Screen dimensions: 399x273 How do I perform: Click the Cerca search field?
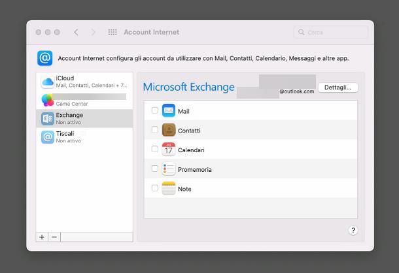(x=331, y=32)
